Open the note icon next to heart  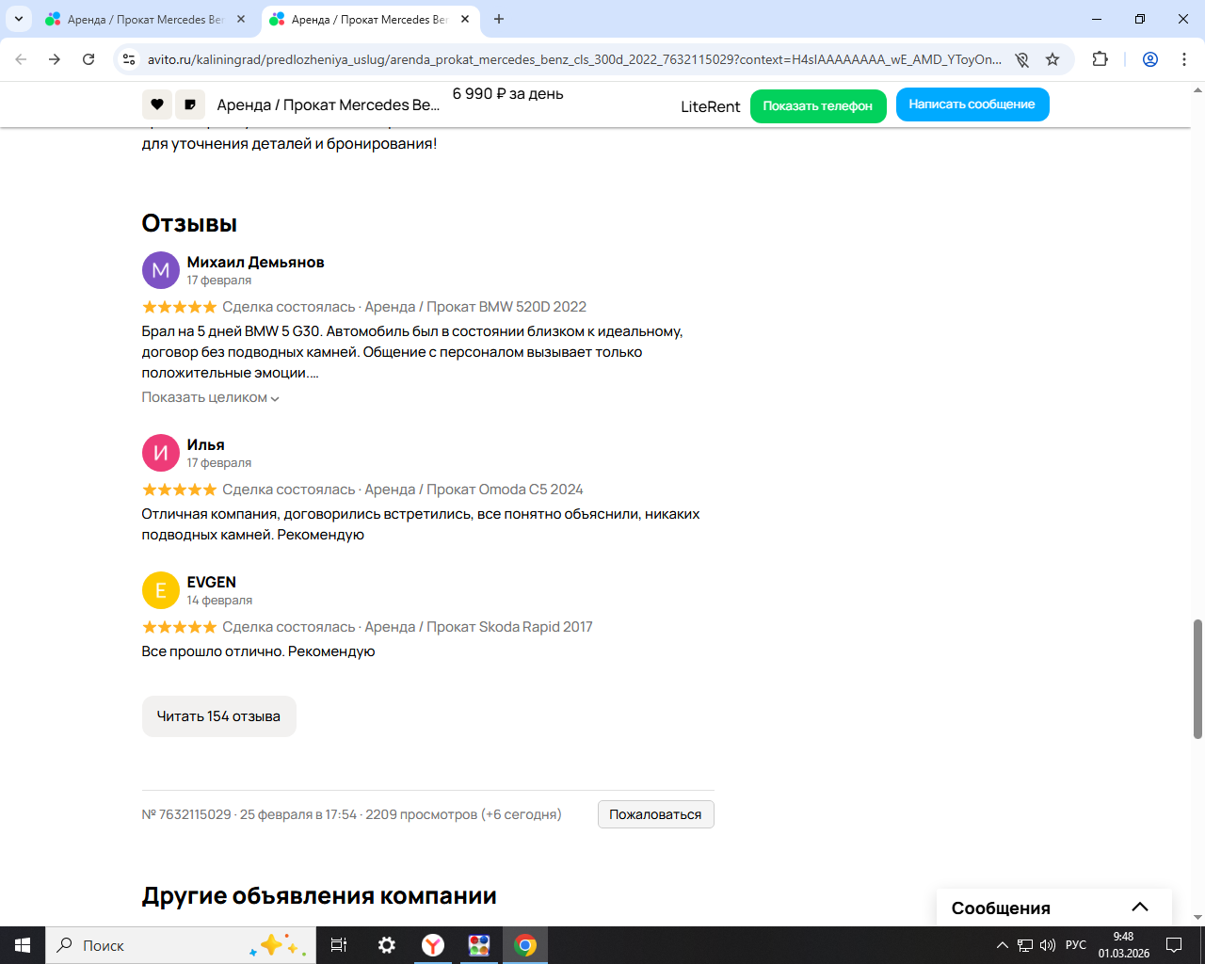[190, 104]
